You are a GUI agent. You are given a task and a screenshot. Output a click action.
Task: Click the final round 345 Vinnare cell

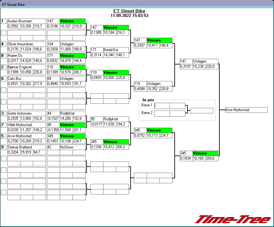pos(205,154)
